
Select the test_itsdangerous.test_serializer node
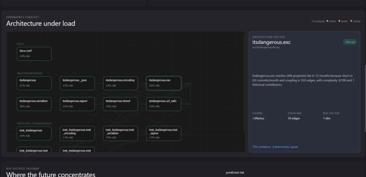[x=120, y=133]
